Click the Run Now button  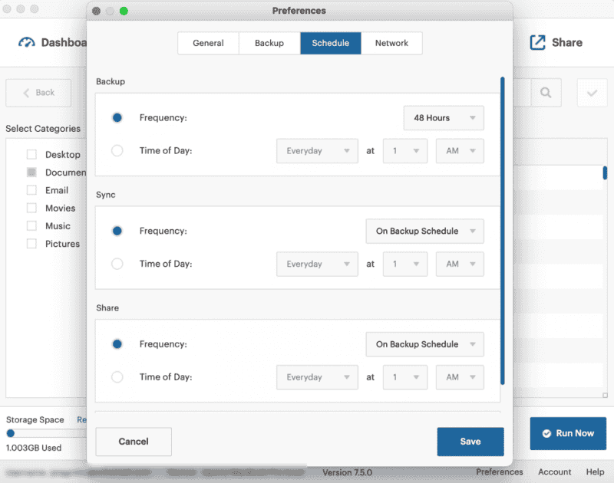click(568, 433)
